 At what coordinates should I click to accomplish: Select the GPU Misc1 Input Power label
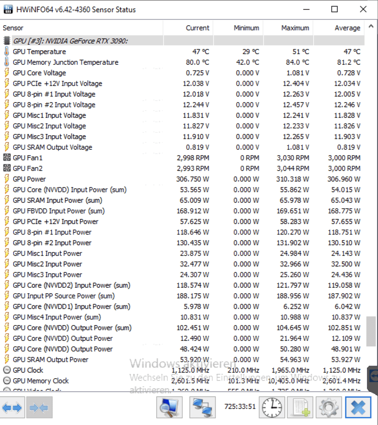point(48,253)
